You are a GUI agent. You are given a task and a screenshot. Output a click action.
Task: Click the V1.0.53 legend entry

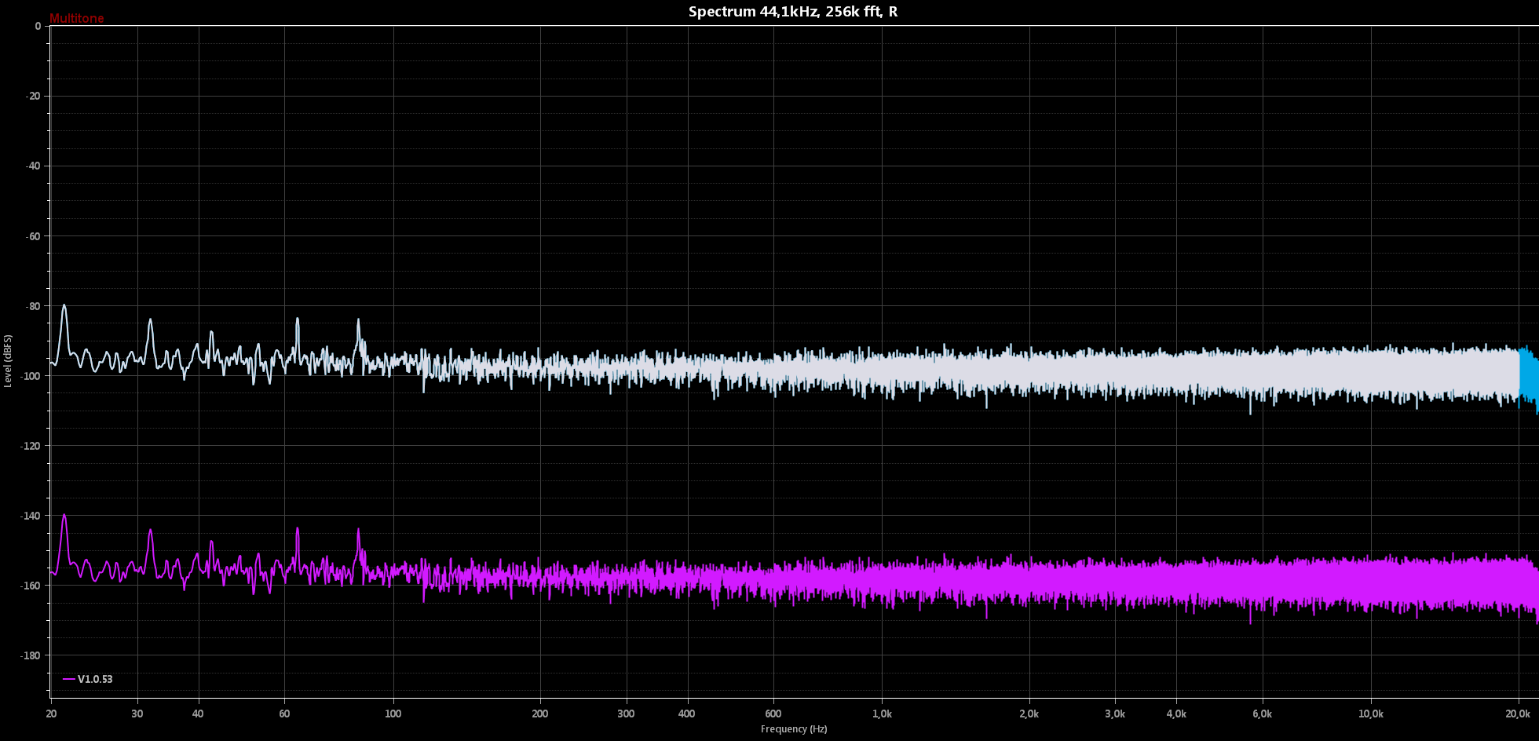coord(88,679)
